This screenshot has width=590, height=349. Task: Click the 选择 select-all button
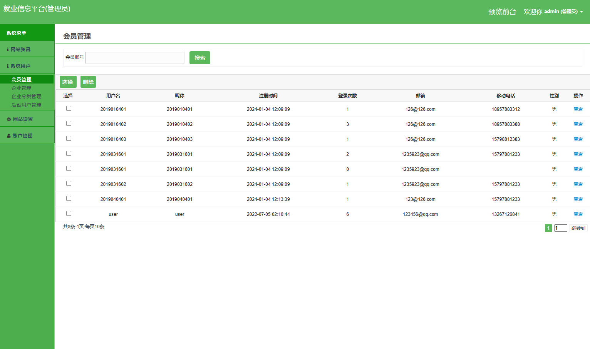tap(68, 82)
